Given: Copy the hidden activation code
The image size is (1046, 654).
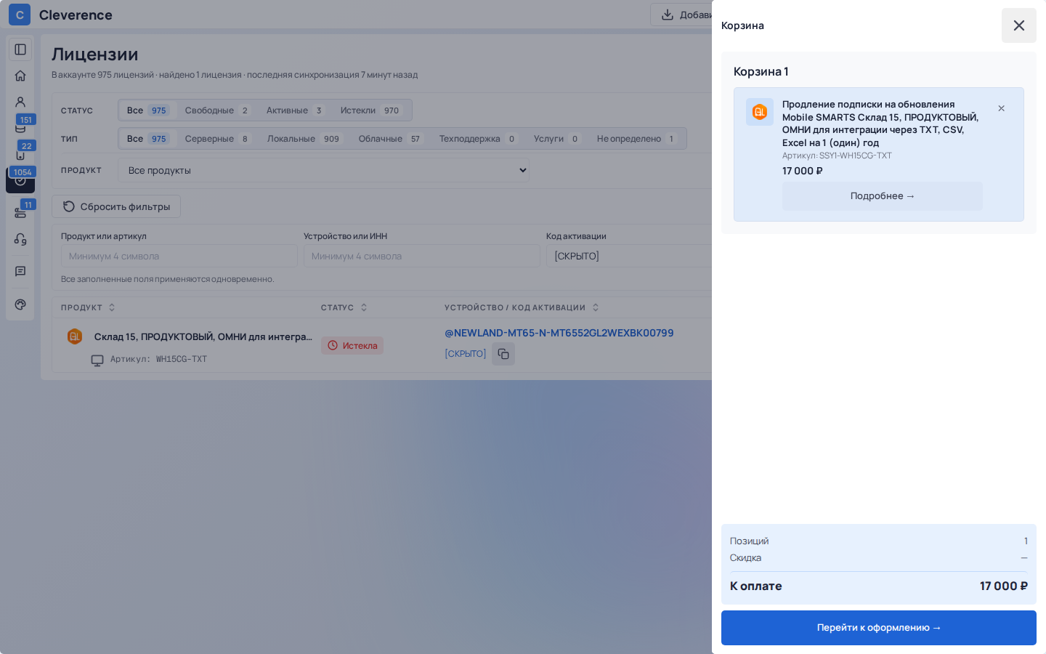Looking at the screenshot, I should click(x=503, y=354).
